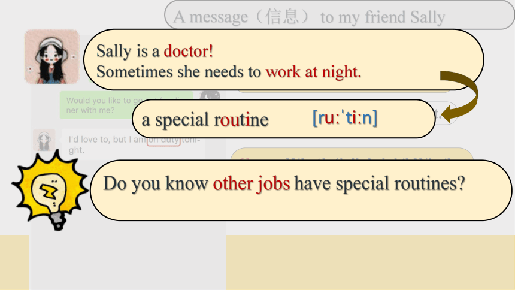Click the red words 'other jobs'
Screen dimensions: 515x290
[x=252, y=183]
